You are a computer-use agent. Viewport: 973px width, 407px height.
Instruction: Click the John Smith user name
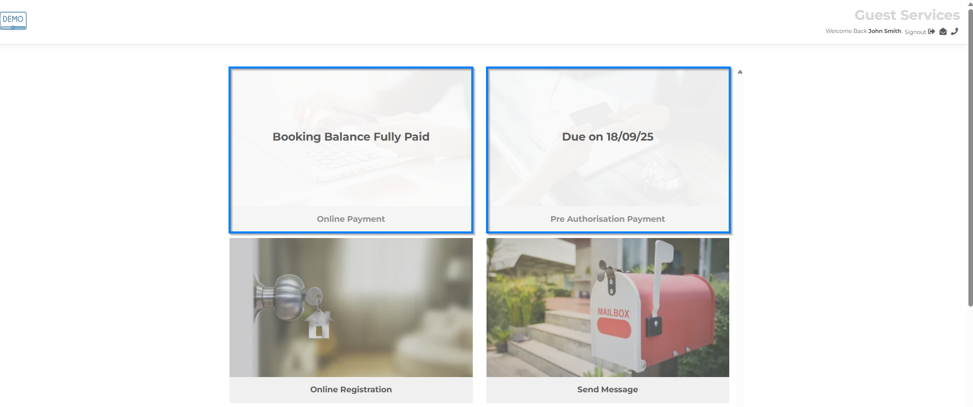click(x=885, y=31)
